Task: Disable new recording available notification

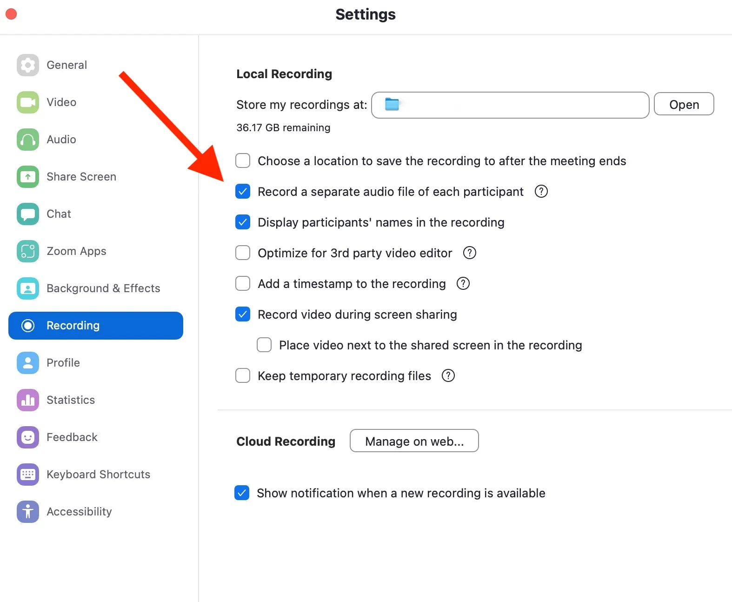Action: (x=242, y=493)
